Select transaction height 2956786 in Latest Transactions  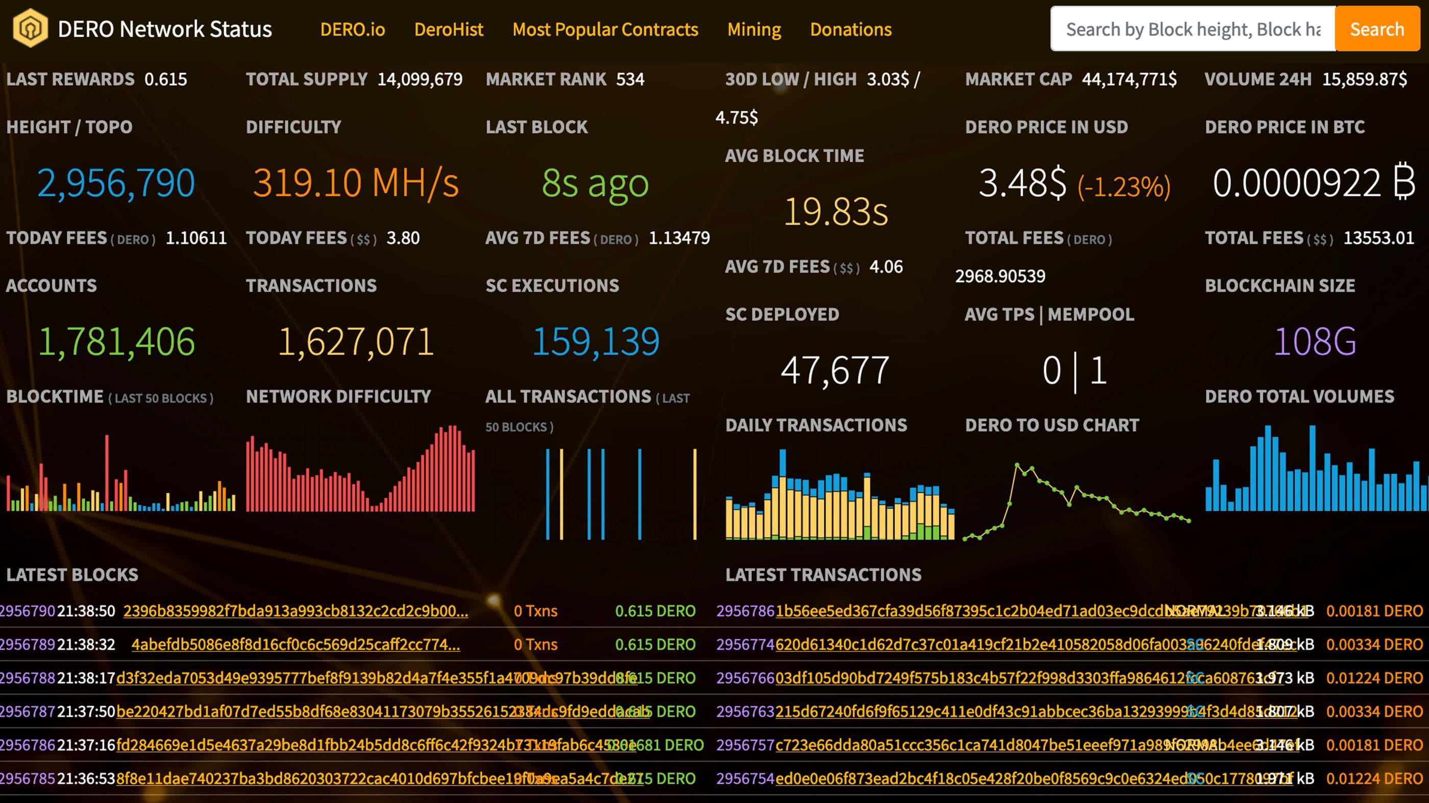point(745,611)
